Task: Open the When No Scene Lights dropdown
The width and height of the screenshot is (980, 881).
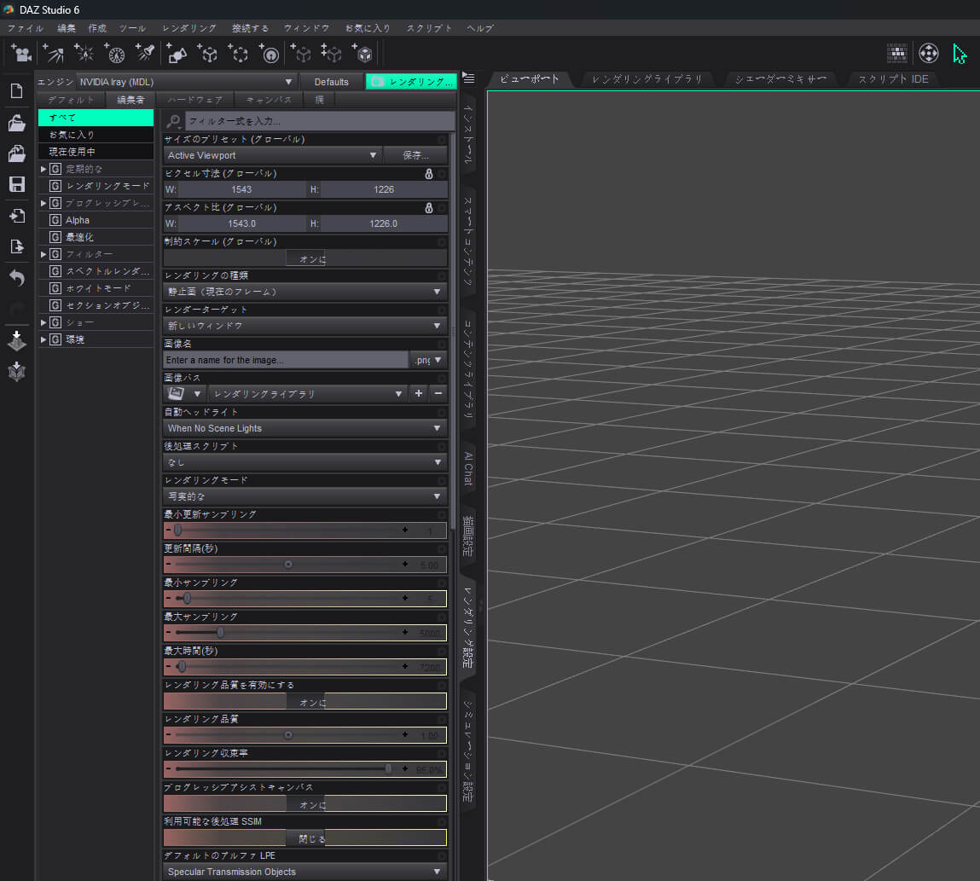Action: click(305, 429)
